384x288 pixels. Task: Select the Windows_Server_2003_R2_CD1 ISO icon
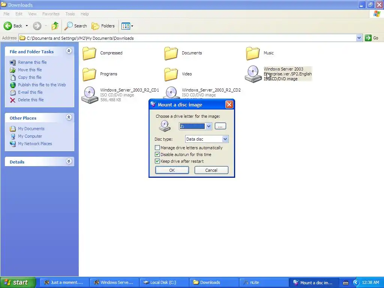[90, 95]
